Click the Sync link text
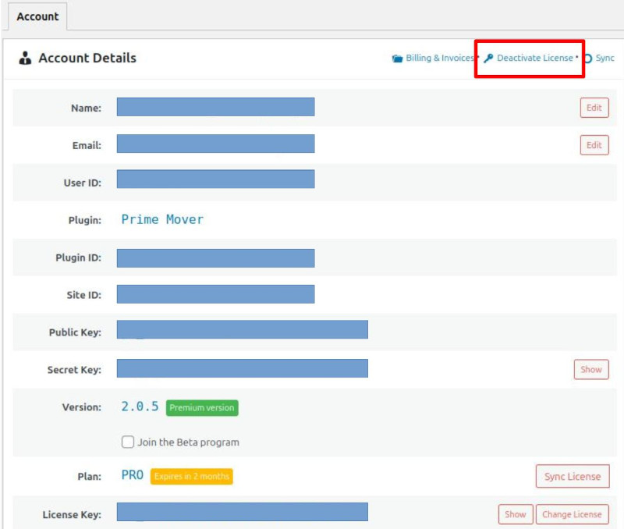Screen dimensions: 624x529 click(x=605, y=58)
